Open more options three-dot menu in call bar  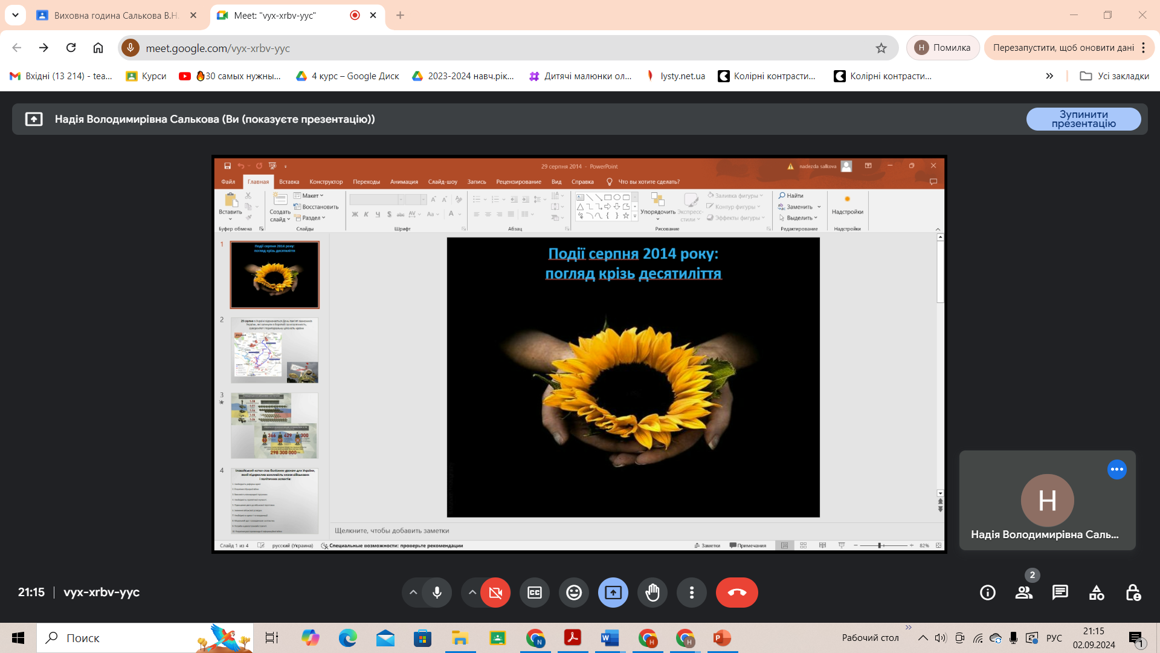692,593
